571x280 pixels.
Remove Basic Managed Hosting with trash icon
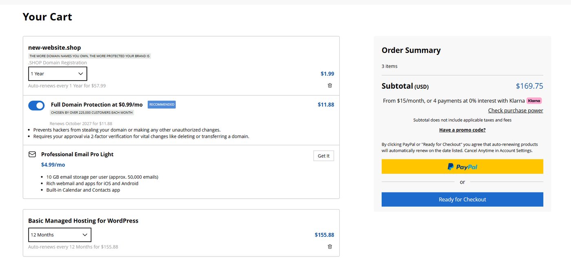point(330,247)
